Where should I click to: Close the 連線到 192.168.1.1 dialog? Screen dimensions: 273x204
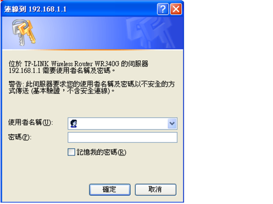pos(176,9)
